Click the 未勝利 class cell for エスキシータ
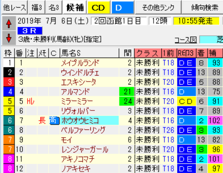The image size is (223, 173). point(148,82)
